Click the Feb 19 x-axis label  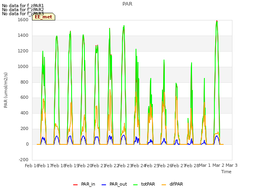72,166
